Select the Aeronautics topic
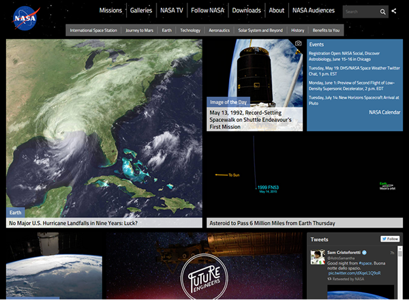 tap(219, 30)
